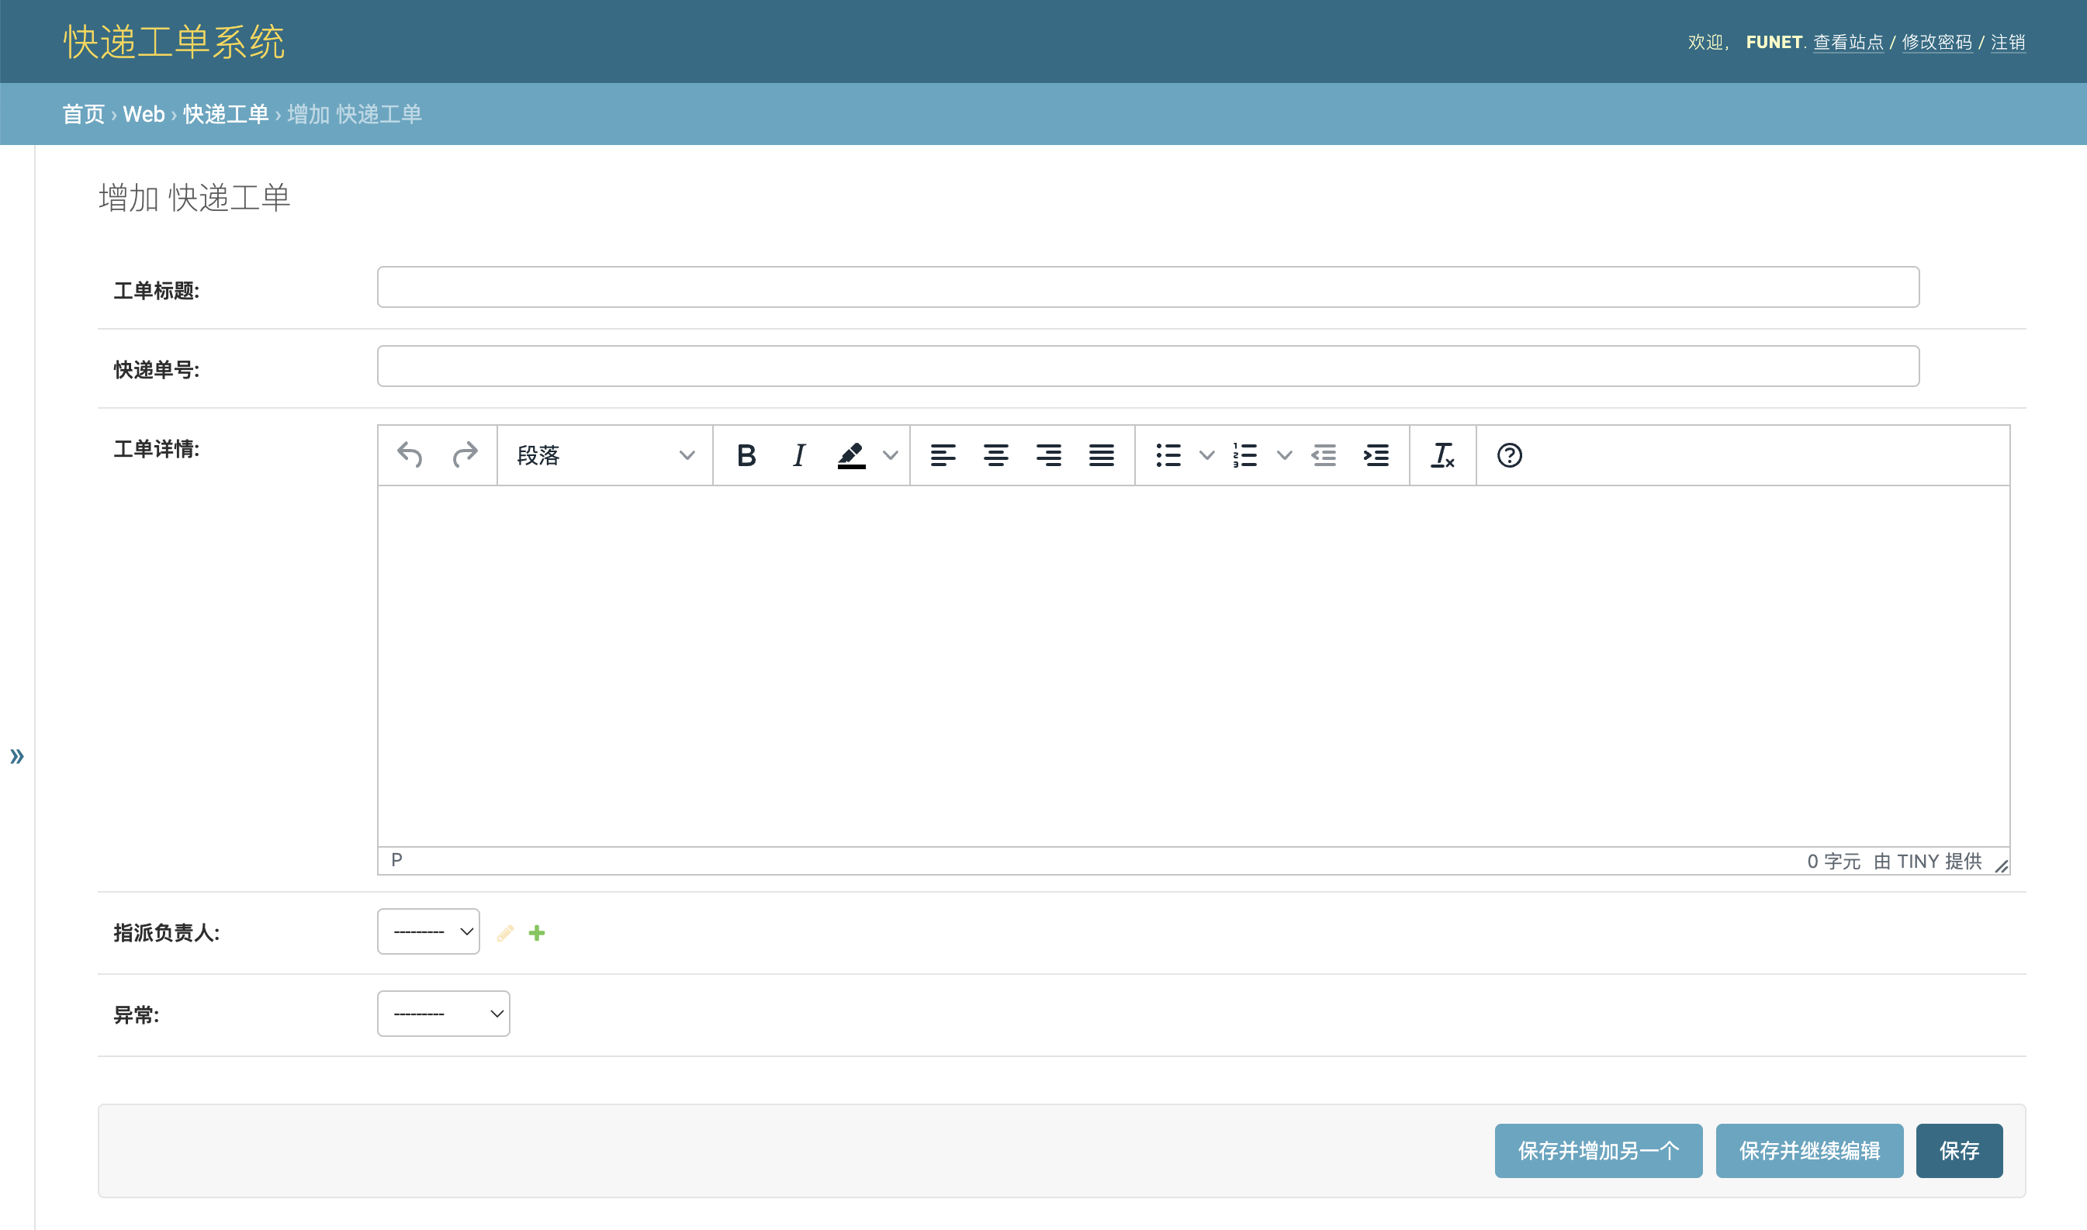This screenshot has width=2087, height=1230.
Task: Go to 快递工单 breadcrumb
Action: 226,114
